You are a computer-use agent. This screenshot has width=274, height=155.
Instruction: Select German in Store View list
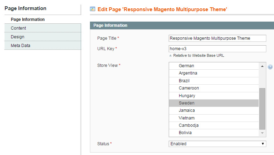[x=214, y=66]
